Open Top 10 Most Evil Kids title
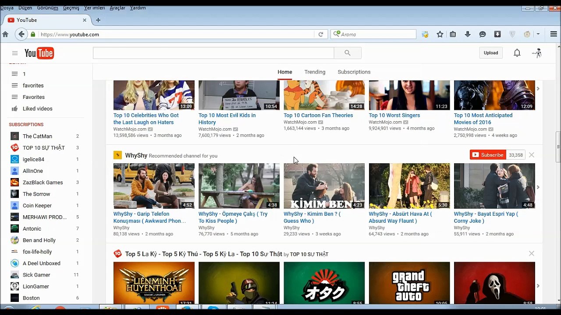 (x=227, y=119)
